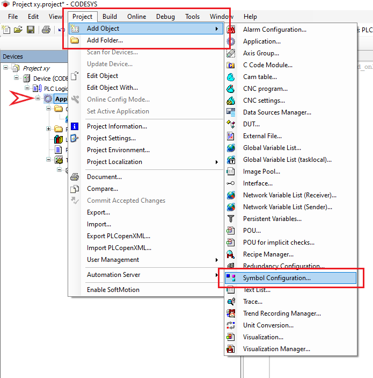Expand the User Management submenu
The height and width of the screenshot is (378, 373).
point(217,260)
